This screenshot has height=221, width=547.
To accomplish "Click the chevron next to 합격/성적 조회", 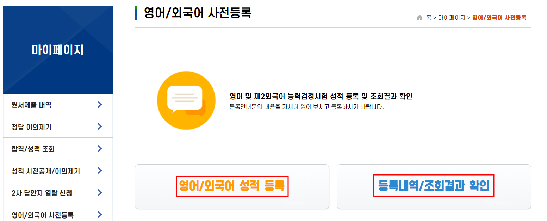I will [x=100, y=148].
